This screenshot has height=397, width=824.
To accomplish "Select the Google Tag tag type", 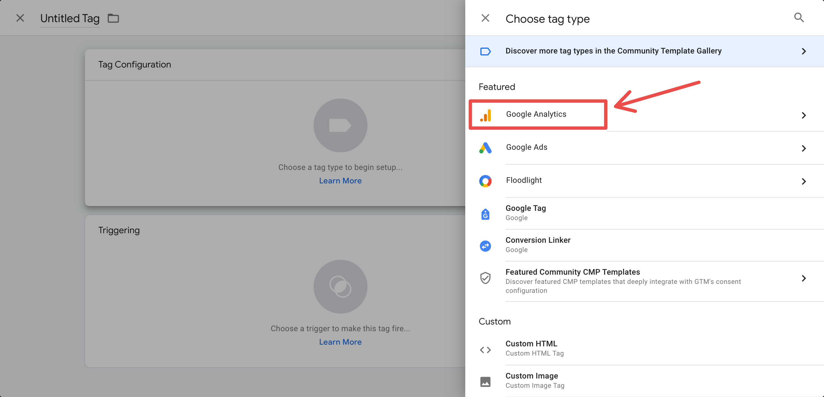I will click(x=645, y=213).
